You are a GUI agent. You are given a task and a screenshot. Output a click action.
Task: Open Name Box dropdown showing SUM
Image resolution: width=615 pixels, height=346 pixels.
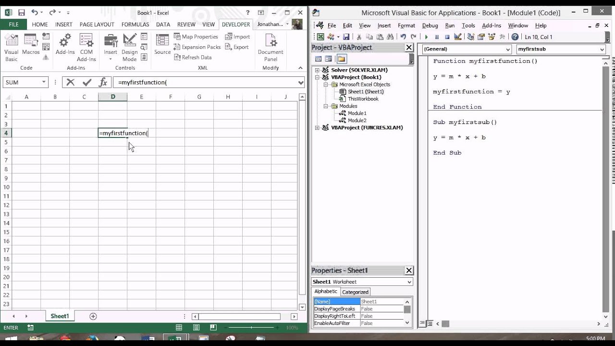click(x=44, y=82)
